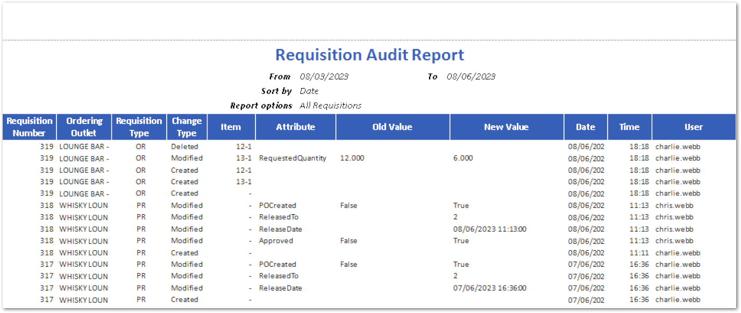Click the 'Report options' label
Screen dimensions: 741x313
tap(261, 106)
